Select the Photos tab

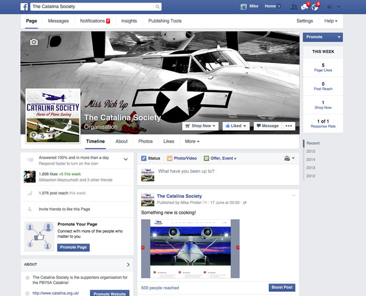click(x=145, y=142)
